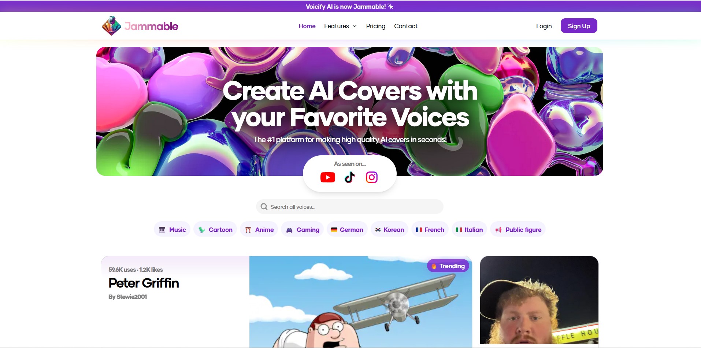
Task: Click the Create AI Covers hero headline
Action: pyautogui.click(x=350, y=104)
